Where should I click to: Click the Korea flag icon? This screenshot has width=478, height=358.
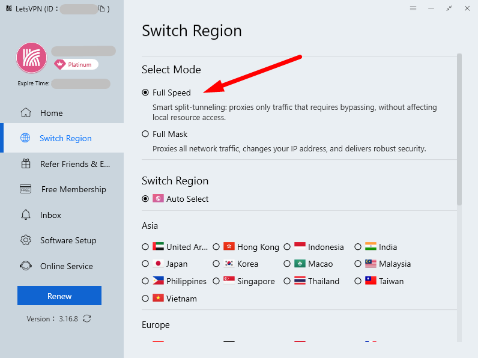pyautogui.click(x=229, y=263)
